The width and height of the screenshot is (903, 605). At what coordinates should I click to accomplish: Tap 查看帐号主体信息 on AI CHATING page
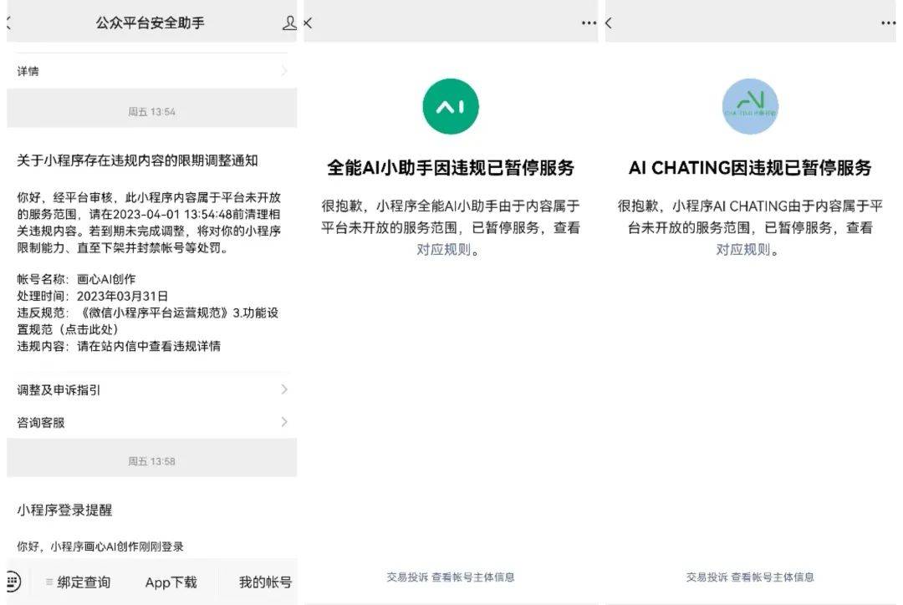tap(773, 577)
